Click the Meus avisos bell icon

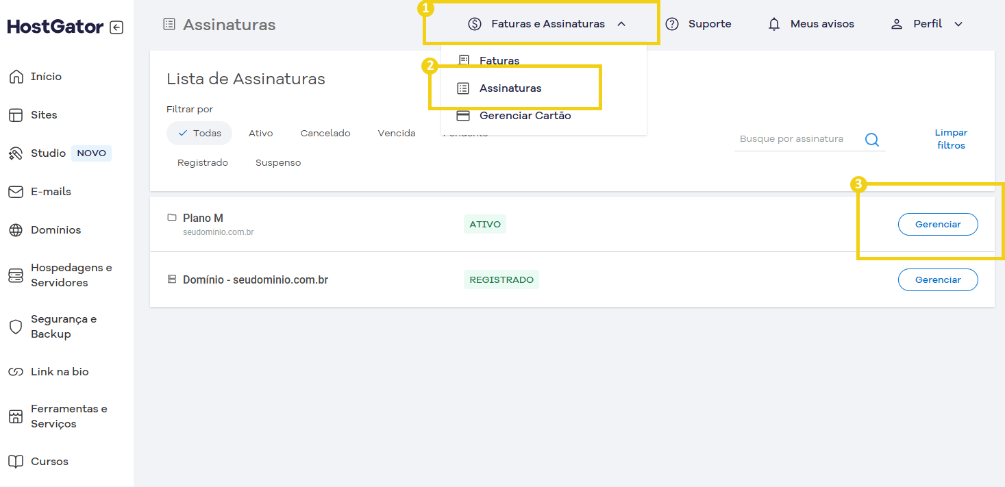774,24
